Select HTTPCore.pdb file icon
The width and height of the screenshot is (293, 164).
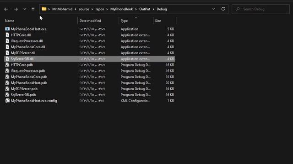pos(7,65)
